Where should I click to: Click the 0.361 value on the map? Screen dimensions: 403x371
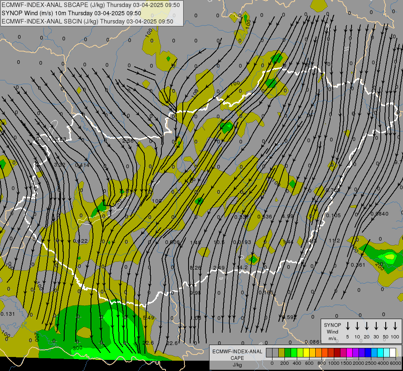pyautogui.click(x=358, y=265)
